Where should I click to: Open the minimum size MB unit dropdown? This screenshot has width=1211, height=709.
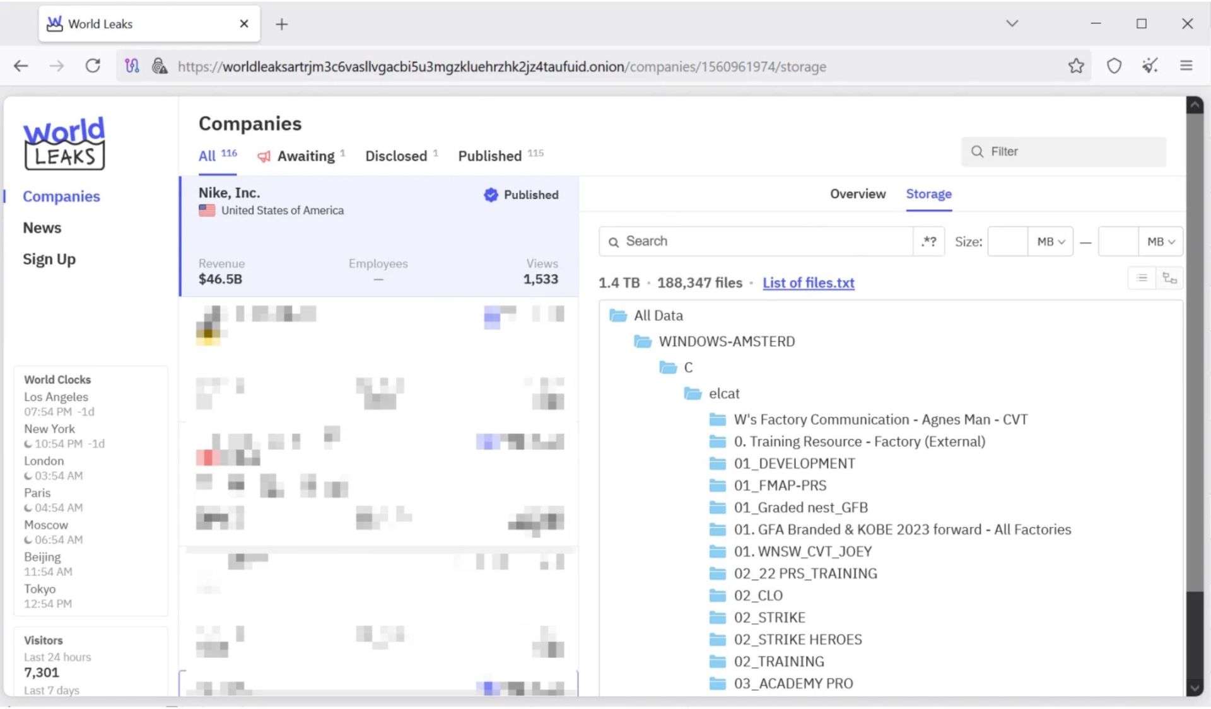point(1050,241)
